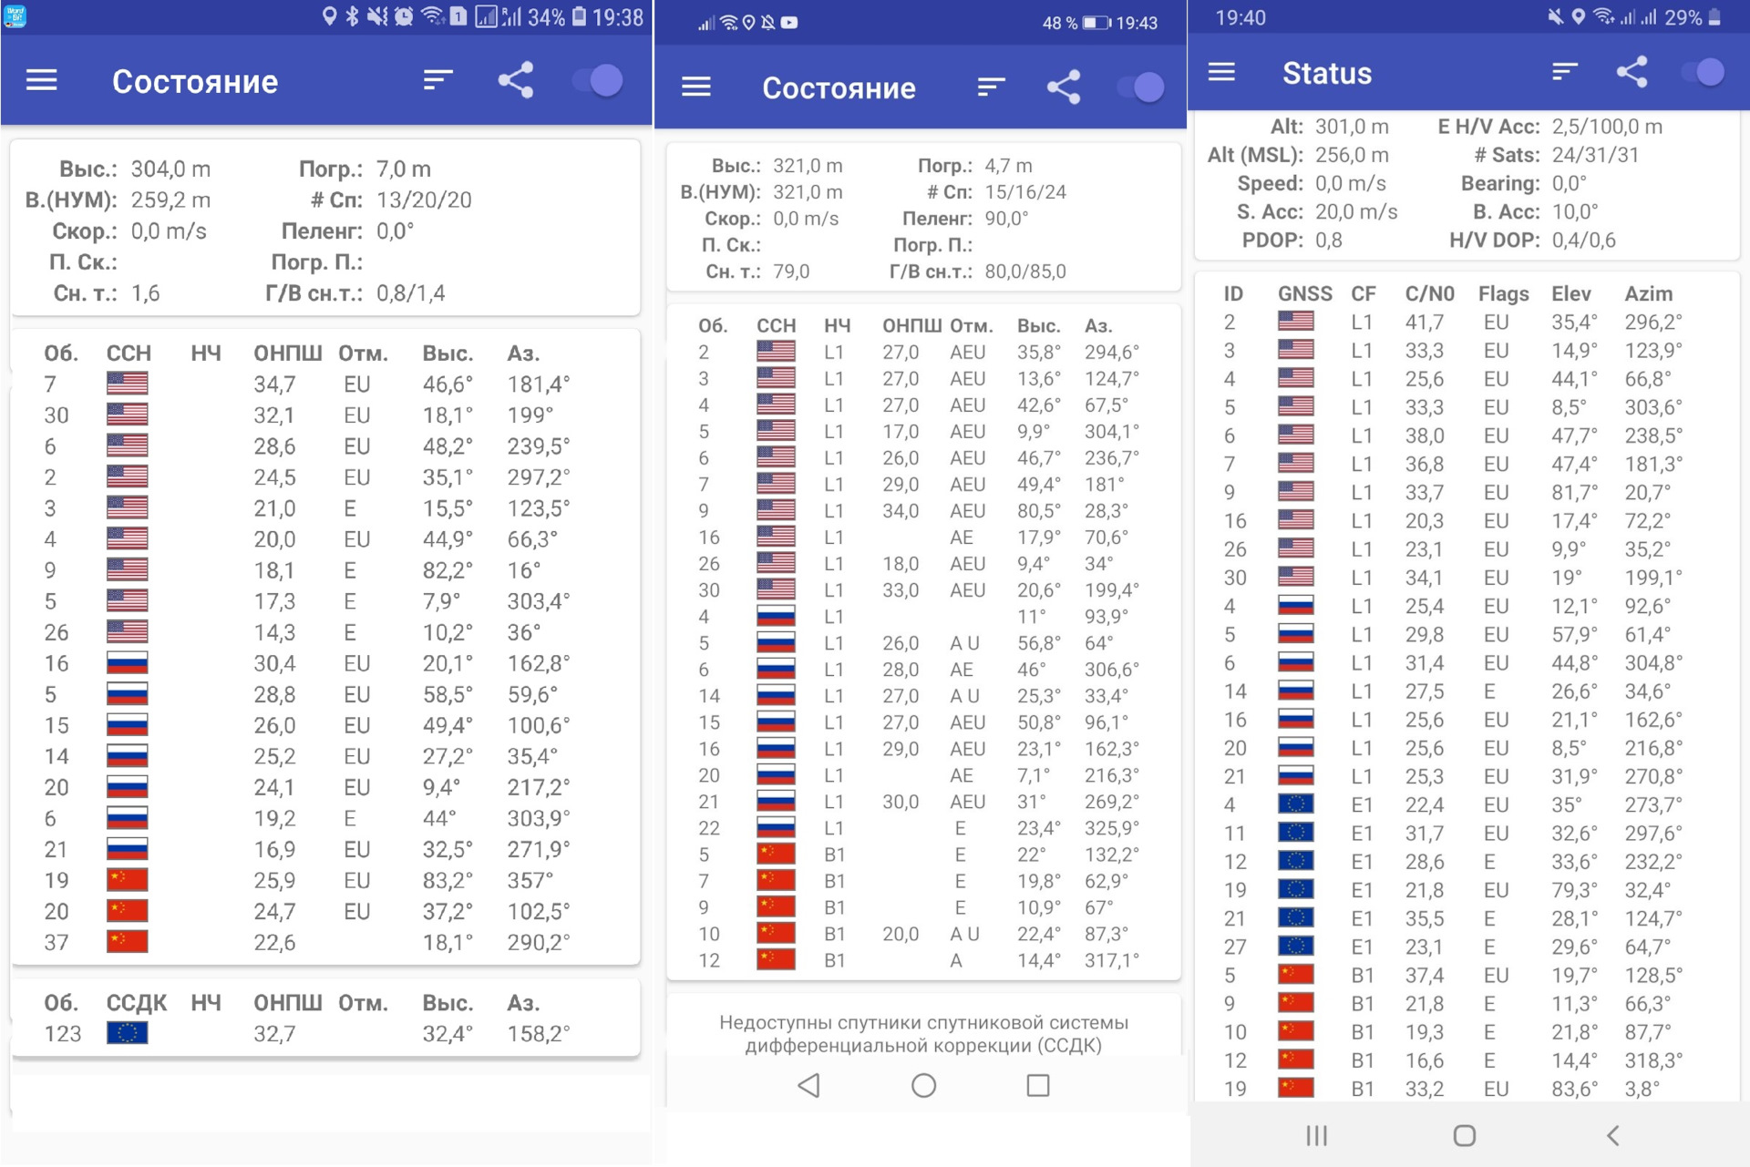
Task: Tap GNSS column header in Status screen
Action: click(x=1304, y=293)
